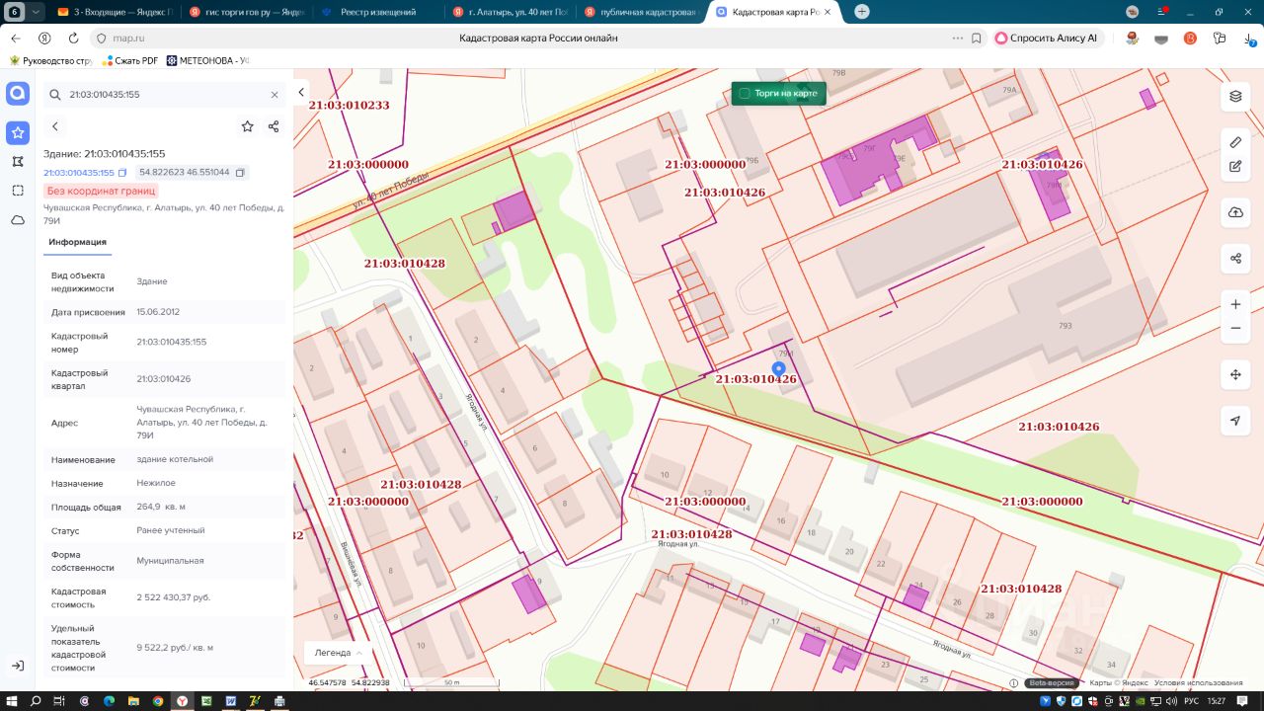Zoom out on the map
Image resolution: width=1264 pixels, height=711 pixels.
pyautogui.click(x=1235, y=329)
